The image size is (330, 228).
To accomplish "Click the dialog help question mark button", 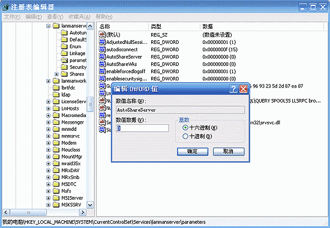I will [x=233, y=89].
